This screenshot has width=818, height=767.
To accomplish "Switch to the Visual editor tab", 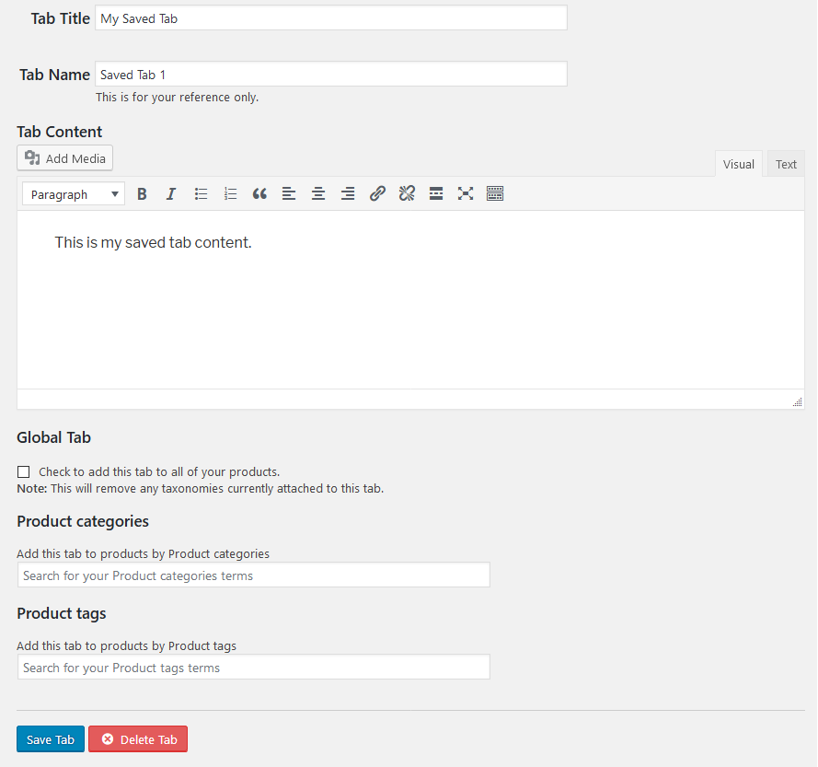I will point(738,164).
